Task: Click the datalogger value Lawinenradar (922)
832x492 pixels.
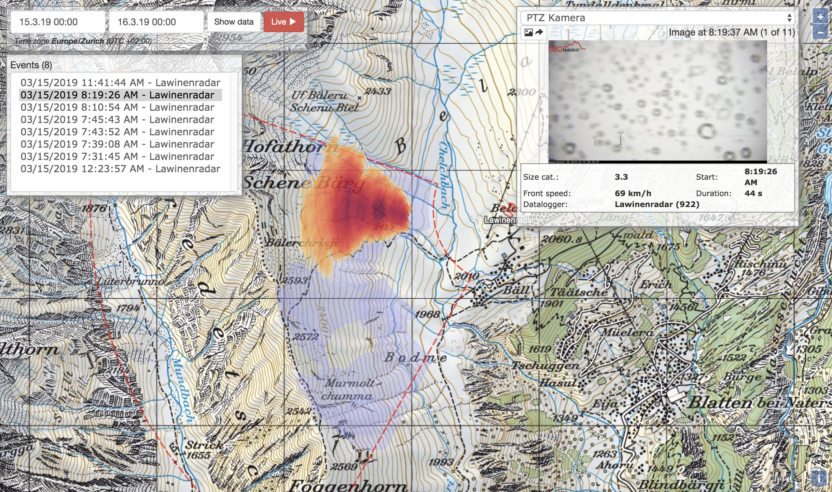Action: pos(657,204)
